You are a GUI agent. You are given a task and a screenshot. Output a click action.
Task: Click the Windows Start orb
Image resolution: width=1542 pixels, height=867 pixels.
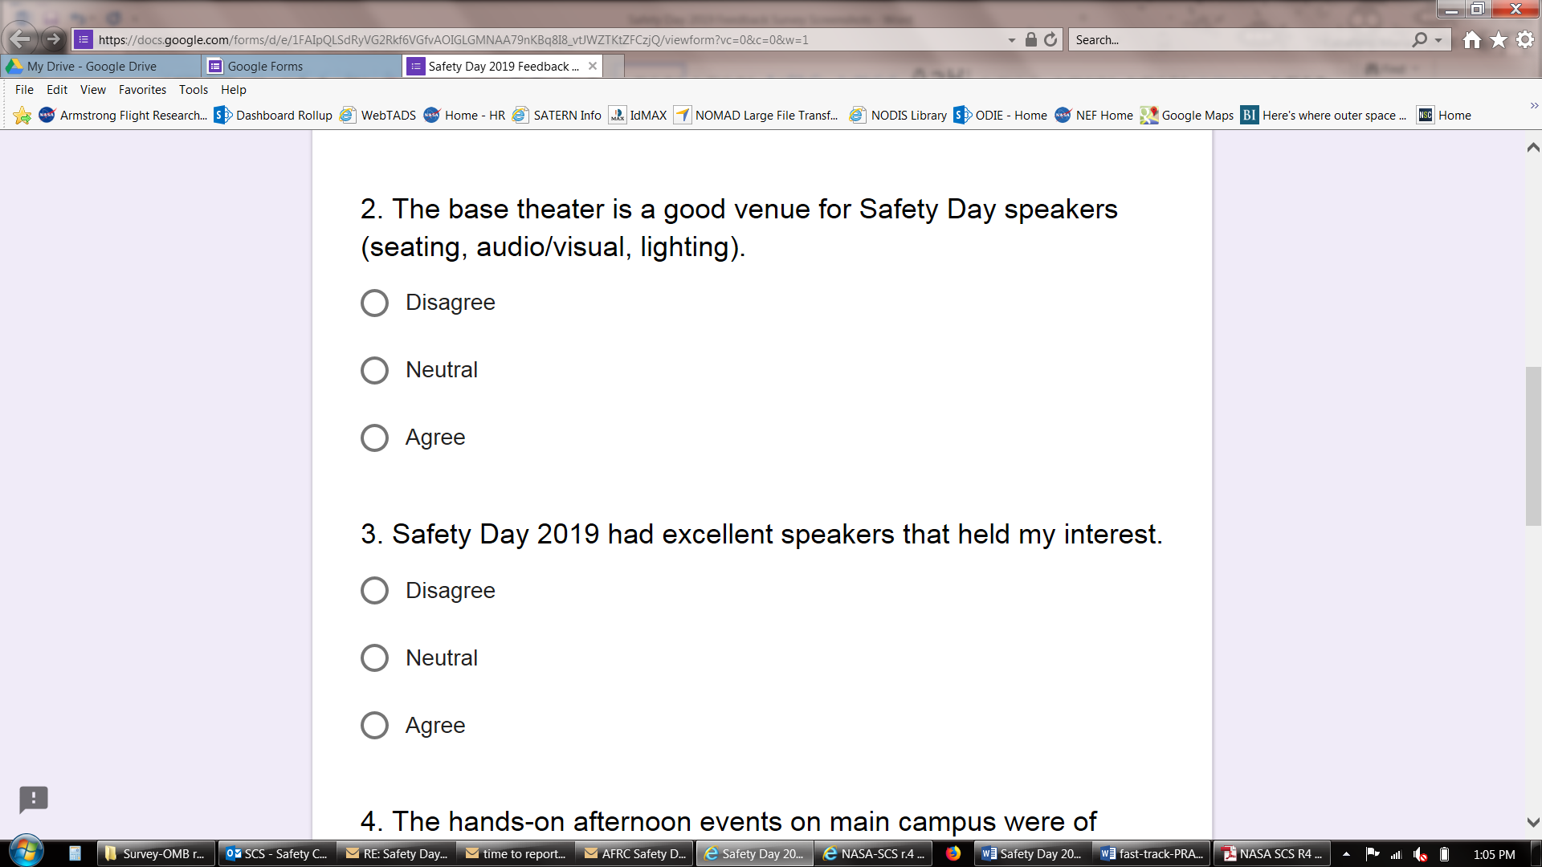[x=26, y=851]
